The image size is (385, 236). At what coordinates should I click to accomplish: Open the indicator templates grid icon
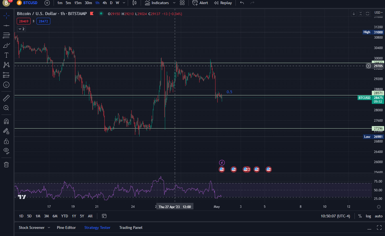point(182,3)
